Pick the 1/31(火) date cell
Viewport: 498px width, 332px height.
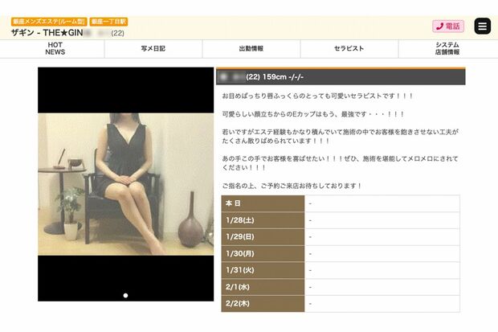pyautogui.click(x=263, y=270)
